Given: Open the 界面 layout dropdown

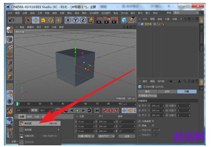Looking at the screenshot, I should pos(186,13).
